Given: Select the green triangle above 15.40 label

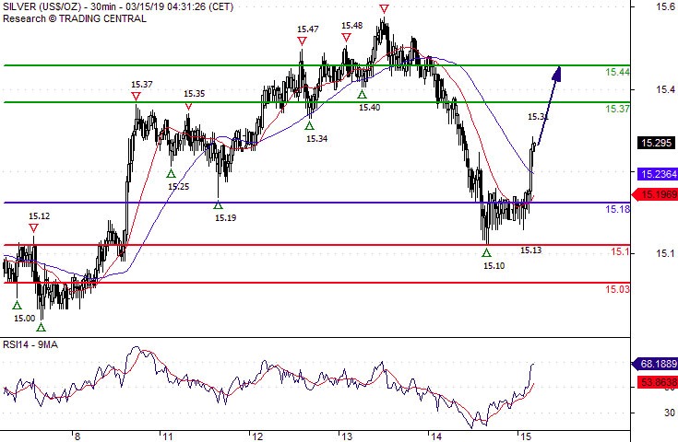Looking at the screenshot, I should click(x=363, y=94).
